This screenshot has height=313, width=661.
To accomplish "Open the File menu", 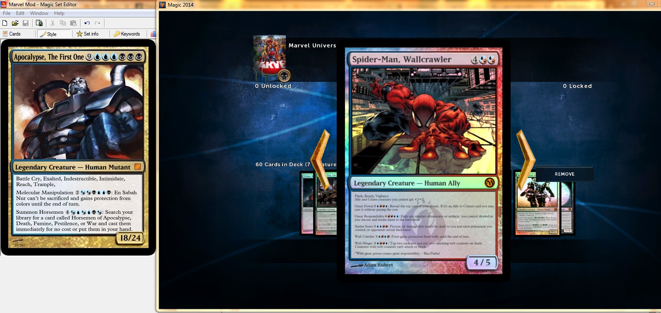I will pos(7,13).
